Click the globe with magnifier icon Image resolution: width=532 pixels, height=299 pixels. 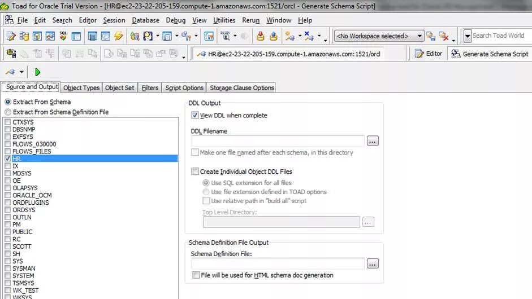click(135, 36)
